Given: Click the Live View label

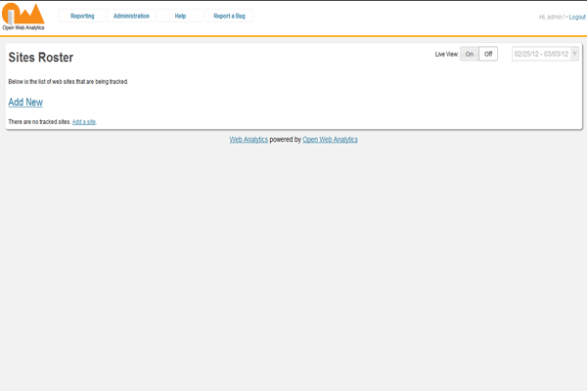Looking at the screenshot, I should pos(446,54).
